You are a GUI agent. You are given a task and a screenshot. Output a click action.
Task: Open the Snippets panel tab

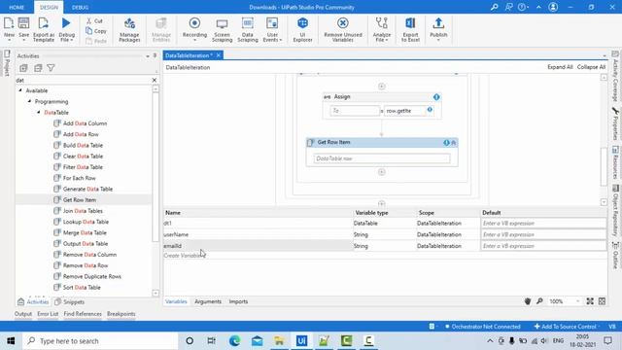point(70,302)
